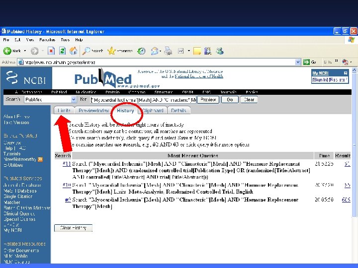Switch to the Limits tab
The image size is (358, 268).
(x=64, y=111)
